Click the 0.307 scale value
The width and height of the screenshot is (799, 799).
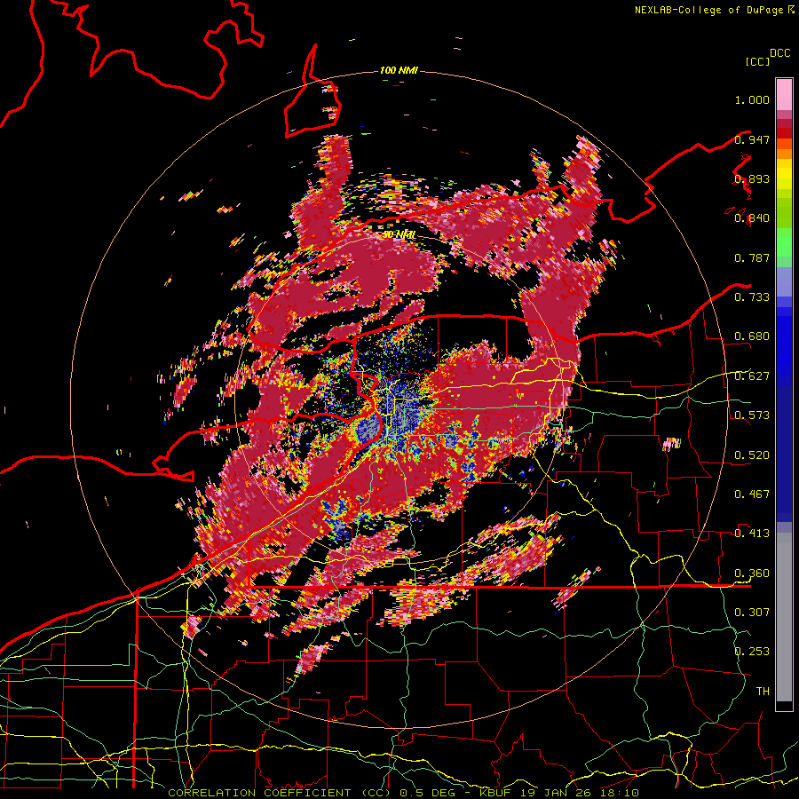pos(752,613)
